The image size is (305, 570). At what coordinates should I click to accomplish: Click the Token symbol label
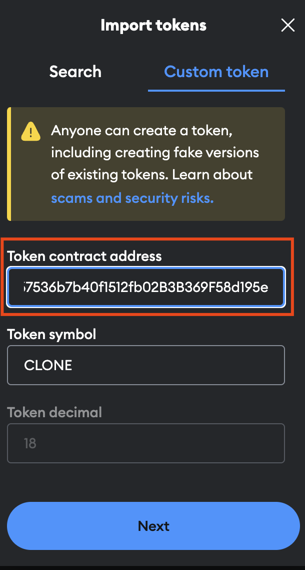(x=51, y=334)
